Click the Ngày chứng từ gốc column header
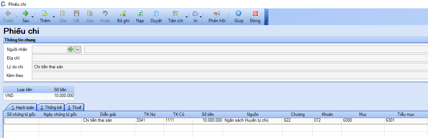Screen dimensions: 428x138 coord(60,114)
